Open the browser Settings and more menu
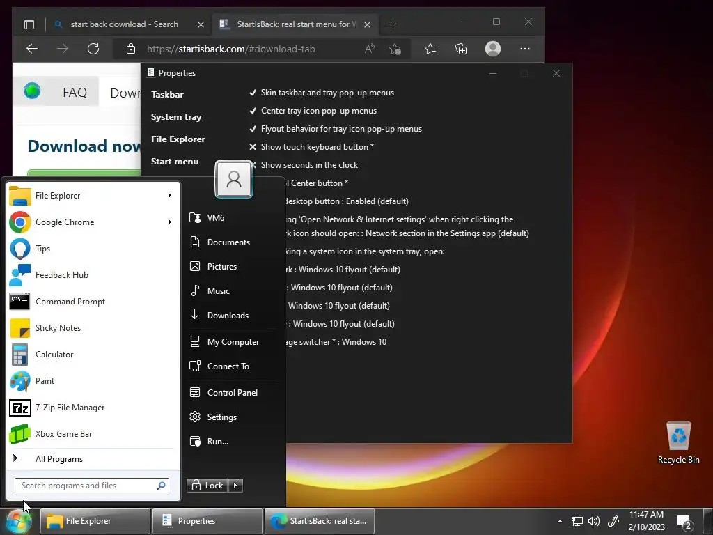 (525, 49)
